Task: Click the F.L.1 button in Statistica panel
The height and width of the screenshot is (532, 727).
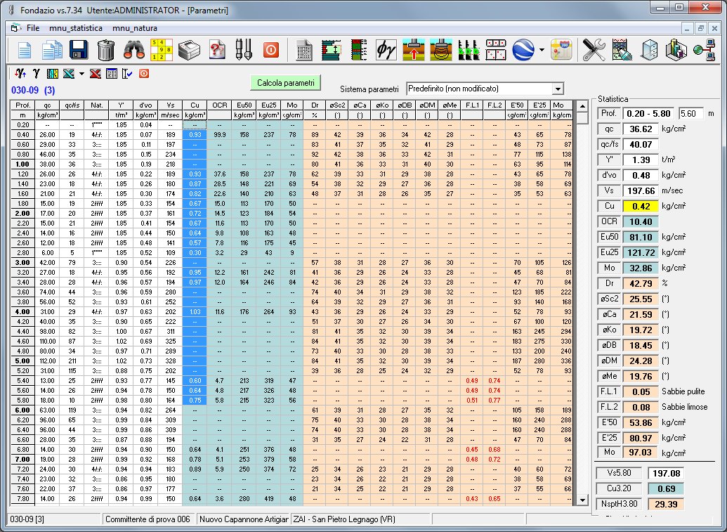Action: pos(609,391)
